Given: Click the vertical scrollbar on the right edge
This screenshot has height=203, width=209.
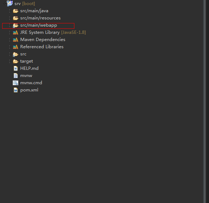Looking at the screenshot, I should tap(205, 101).
